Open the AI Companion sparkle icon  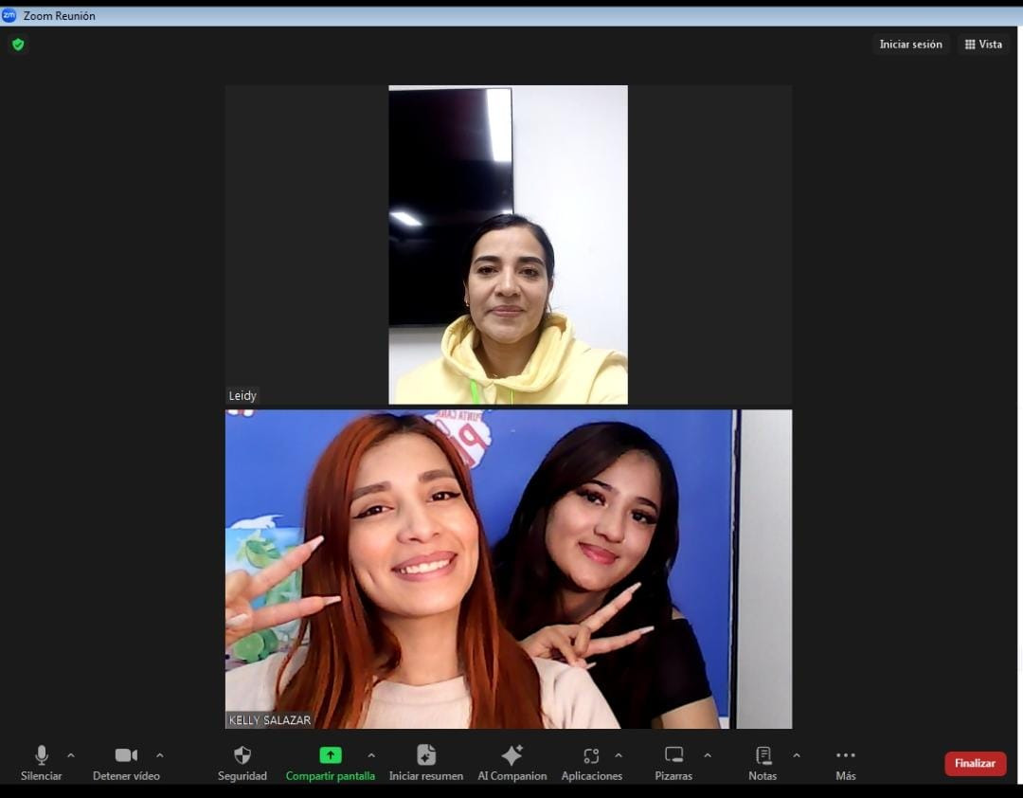pos(511,755)
